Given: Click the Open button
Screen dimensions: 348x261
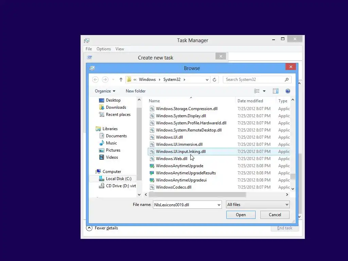Looking at the screenshot, I should (241, 215).
